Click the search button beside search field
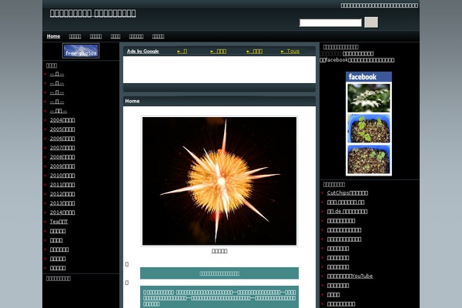 (371, 22)
